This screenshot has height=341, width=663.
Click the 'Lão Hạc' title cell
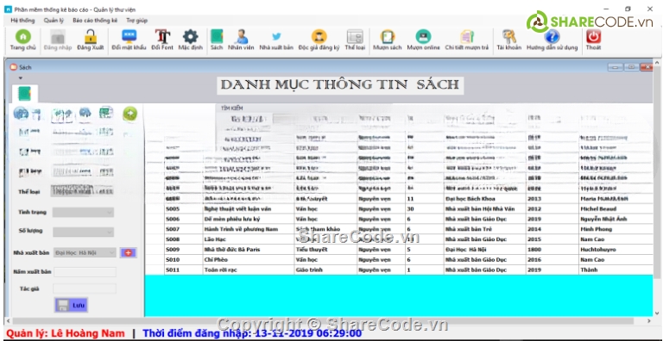(x=249, y=239)
